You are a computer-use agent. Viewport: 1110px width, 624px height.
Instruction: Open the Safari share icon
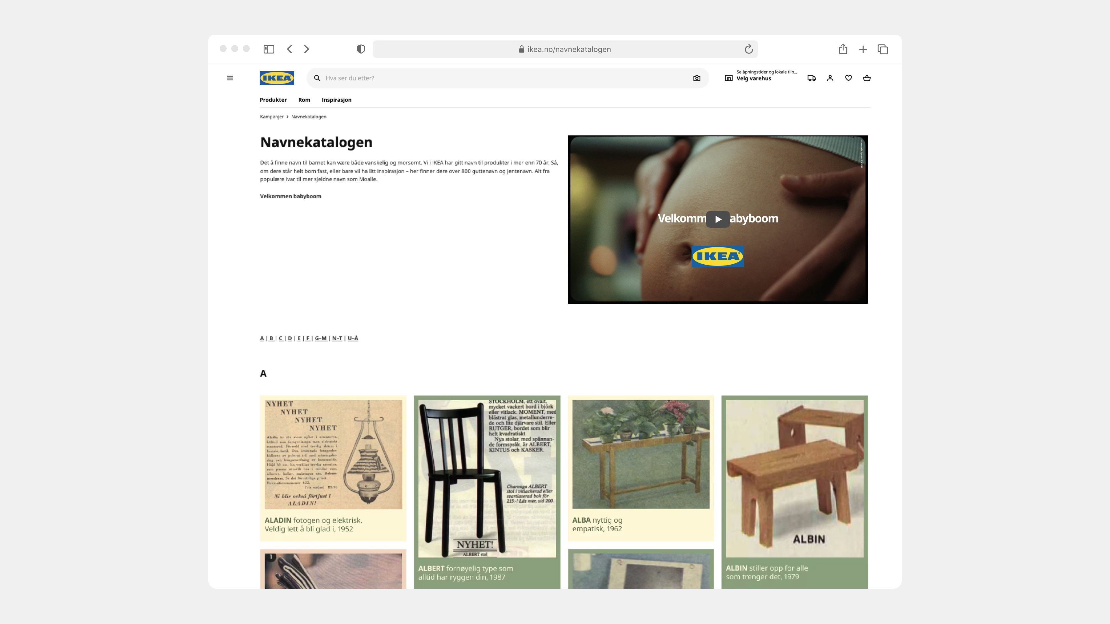coord(843,49)
